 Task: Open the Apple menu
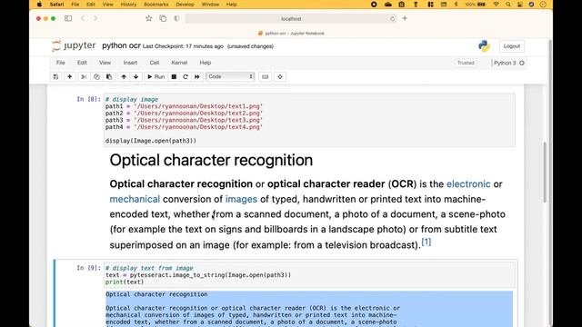[x=39, y=5]
